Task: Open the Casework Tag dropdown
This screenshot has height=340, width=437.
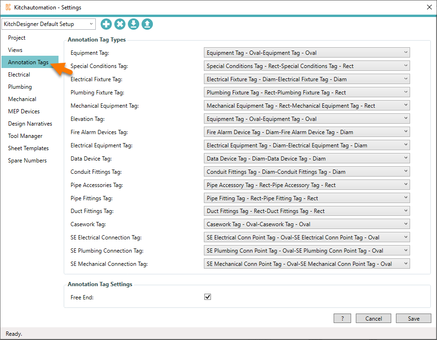Action: pos(306,224)
